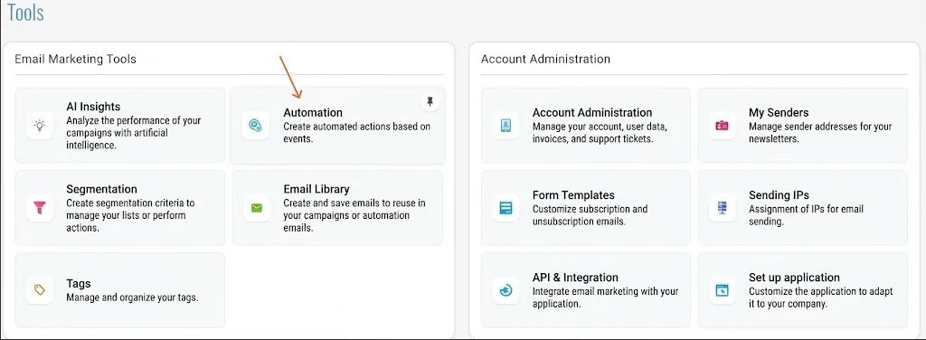Click the My Senders ID card icon

click(723, 125)
